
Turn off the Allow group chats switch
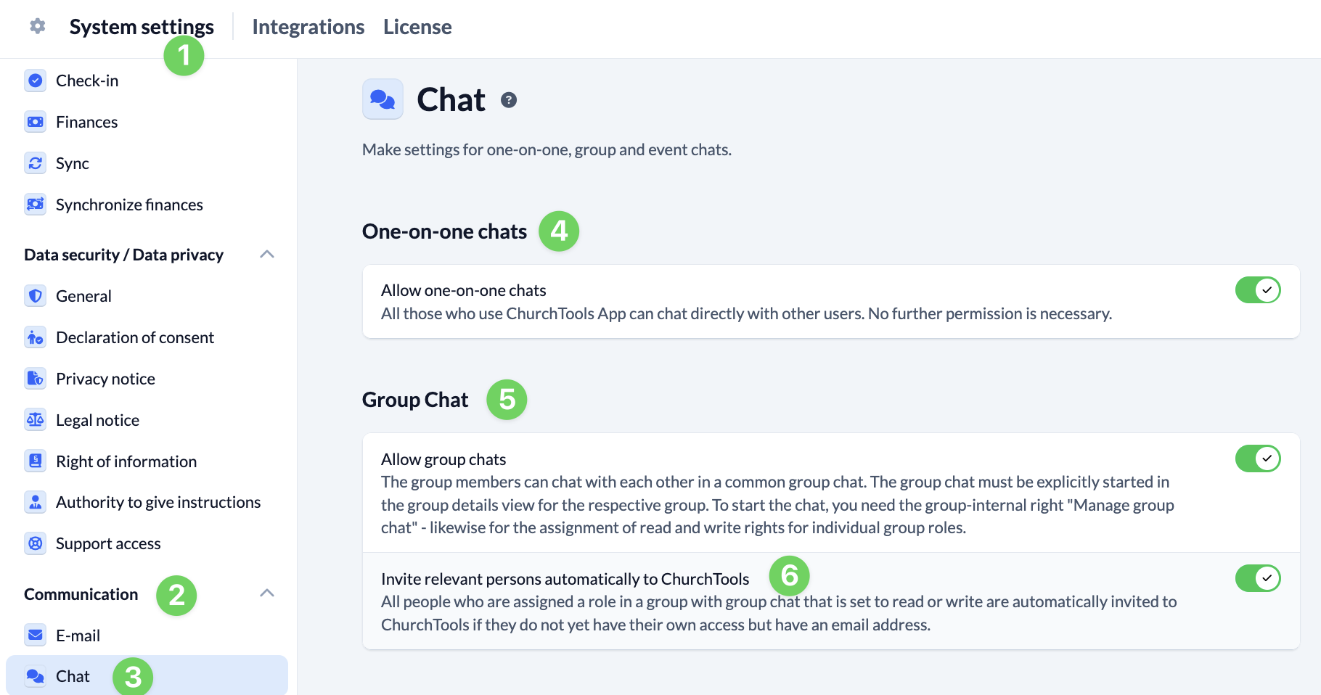coord(1257,458)
